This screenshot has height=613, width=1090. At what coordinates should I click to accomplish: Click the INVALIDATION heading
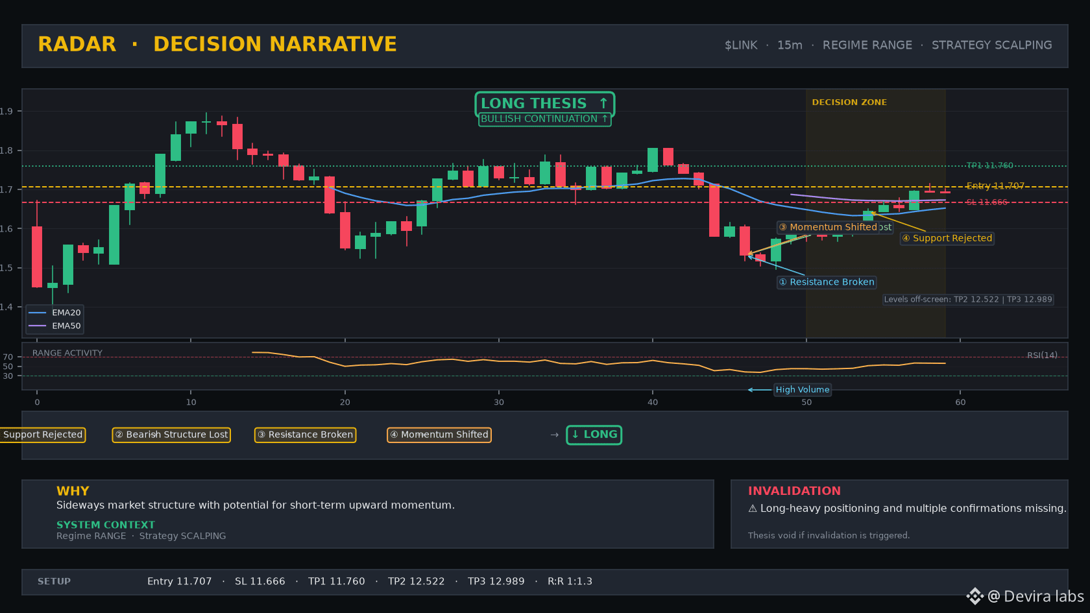tap(794, 491)
